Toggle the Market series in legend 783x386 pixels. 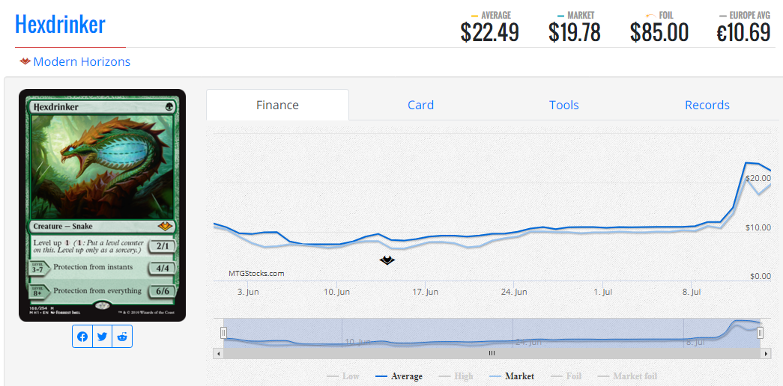(x=511, y=376)
